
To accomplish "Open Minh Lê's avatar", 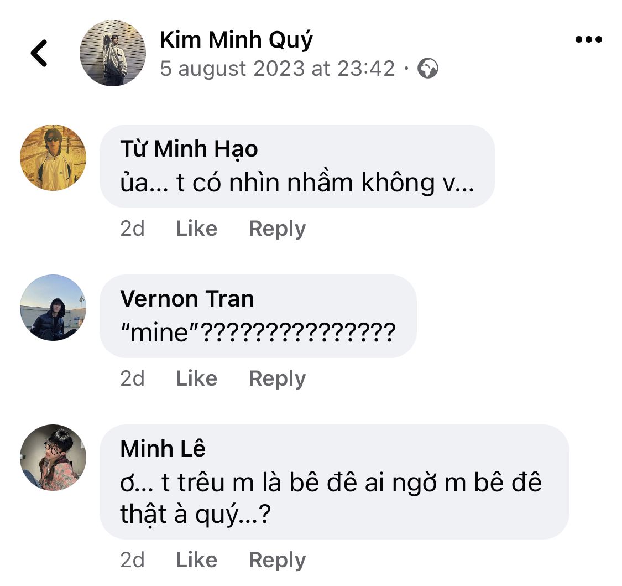I will (x=53, y=458).
